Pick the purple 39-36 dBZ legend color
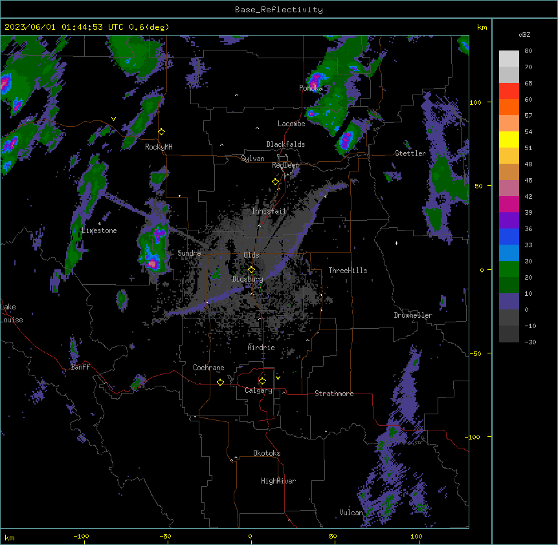 pyautogui.click(x=509, y=221)
